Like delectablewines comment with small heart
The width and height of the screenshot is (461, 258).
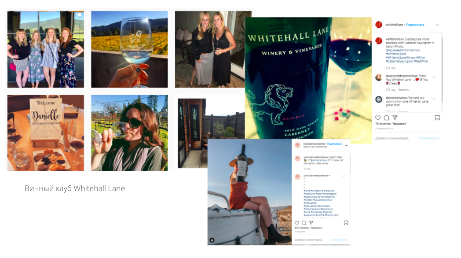tap(434, 99)
